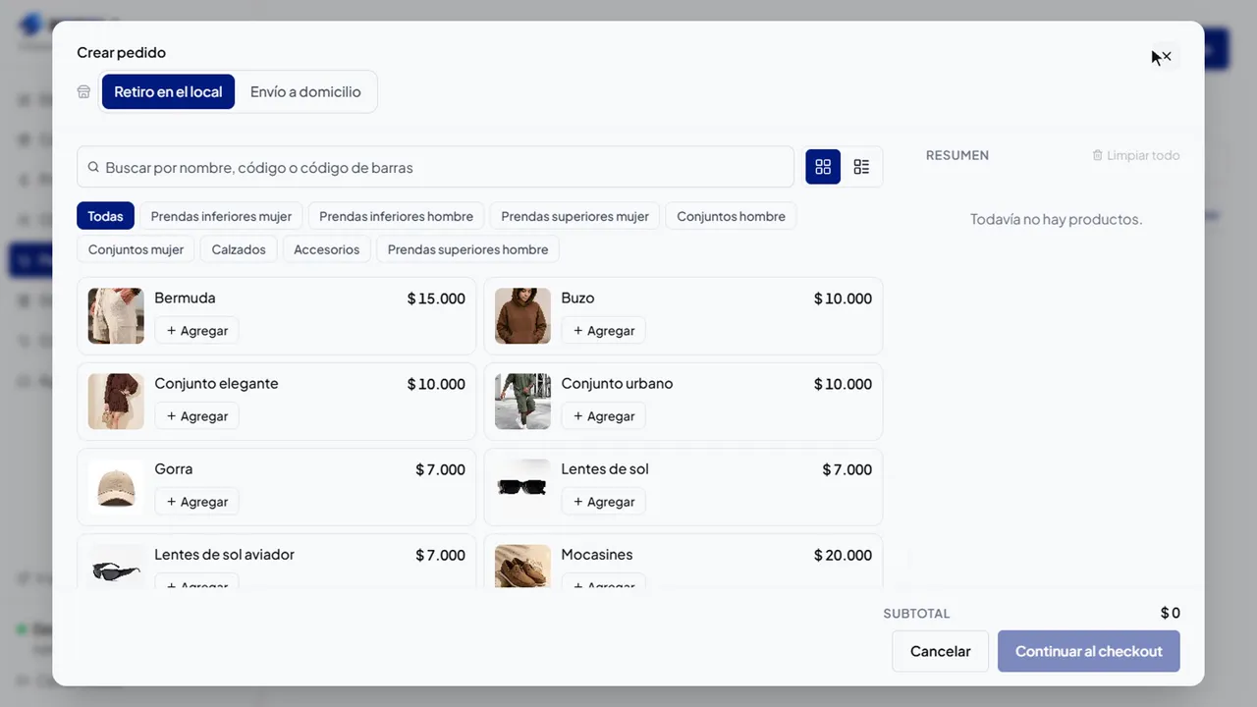
Task: Open Bermuda product thumbnail
Action: point(116,316)
